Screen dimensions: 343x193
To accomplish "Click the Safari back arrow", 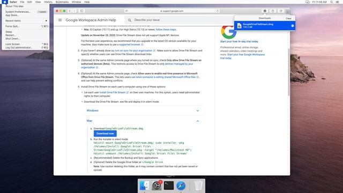I will (x=70, y=11).
